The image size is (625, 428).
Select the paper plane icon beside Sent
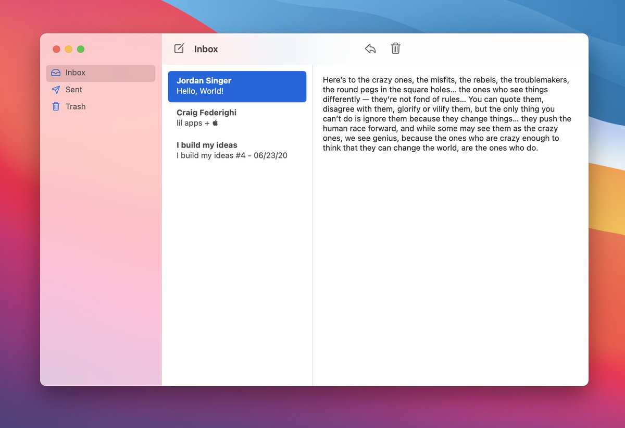[x=56, y=90]
